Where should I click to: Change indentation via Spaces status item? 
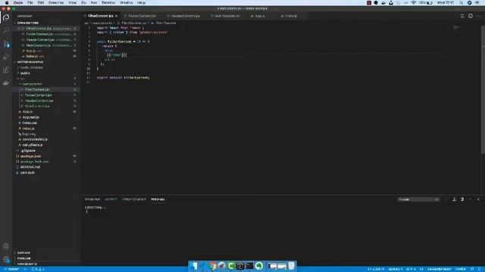pos(396,269)
